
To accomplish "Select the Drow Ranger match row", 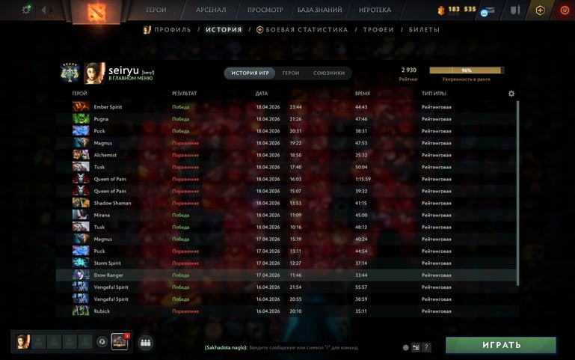I will (x=286, y=275).
